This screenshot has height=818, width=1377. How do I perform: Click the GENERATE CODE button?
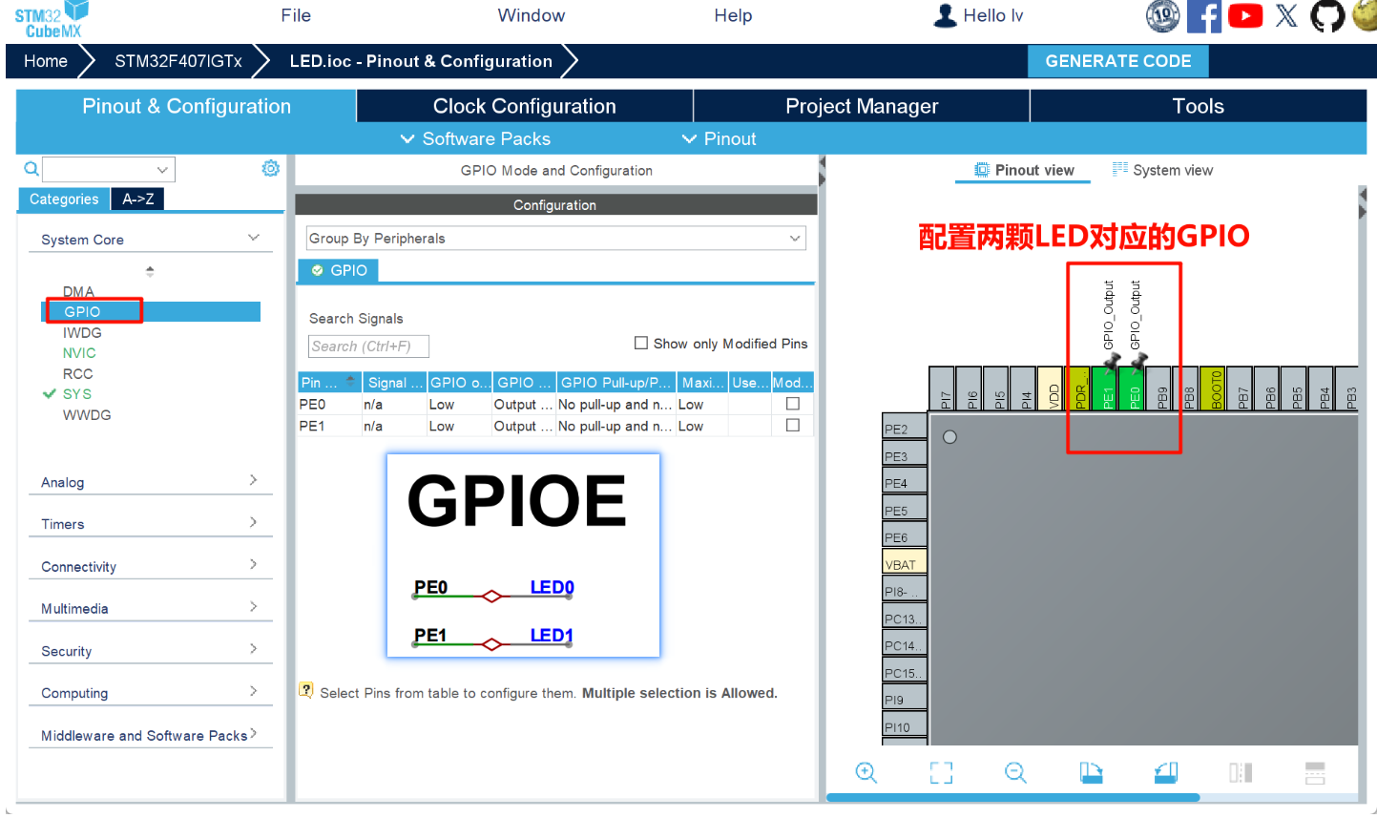point(1117,60)
